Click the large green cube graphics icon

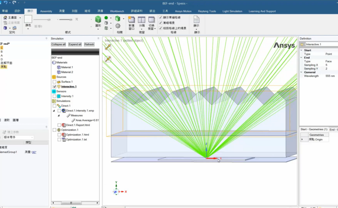[98, 19]
